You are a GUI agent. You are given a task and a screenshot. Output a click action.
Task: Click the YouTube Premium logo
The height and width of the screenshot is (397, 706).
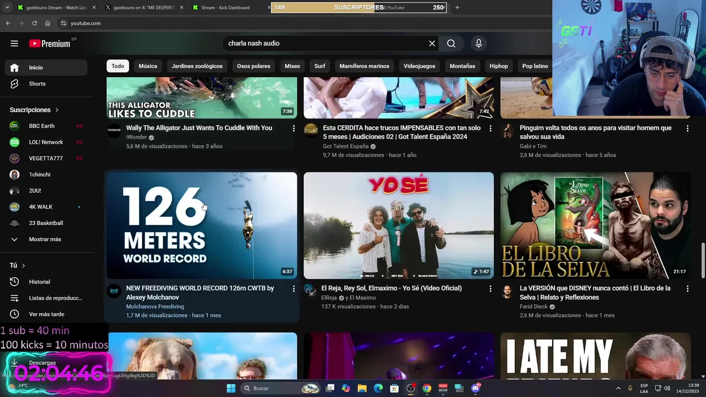pos(50,44)
